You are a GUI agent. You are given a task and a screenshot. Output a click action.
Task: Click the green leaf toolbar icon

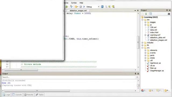(67, 7)
